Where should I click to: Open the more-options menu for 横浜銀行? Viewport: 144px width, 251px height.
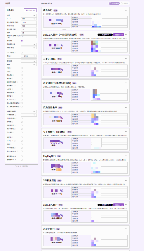(126, 10)
